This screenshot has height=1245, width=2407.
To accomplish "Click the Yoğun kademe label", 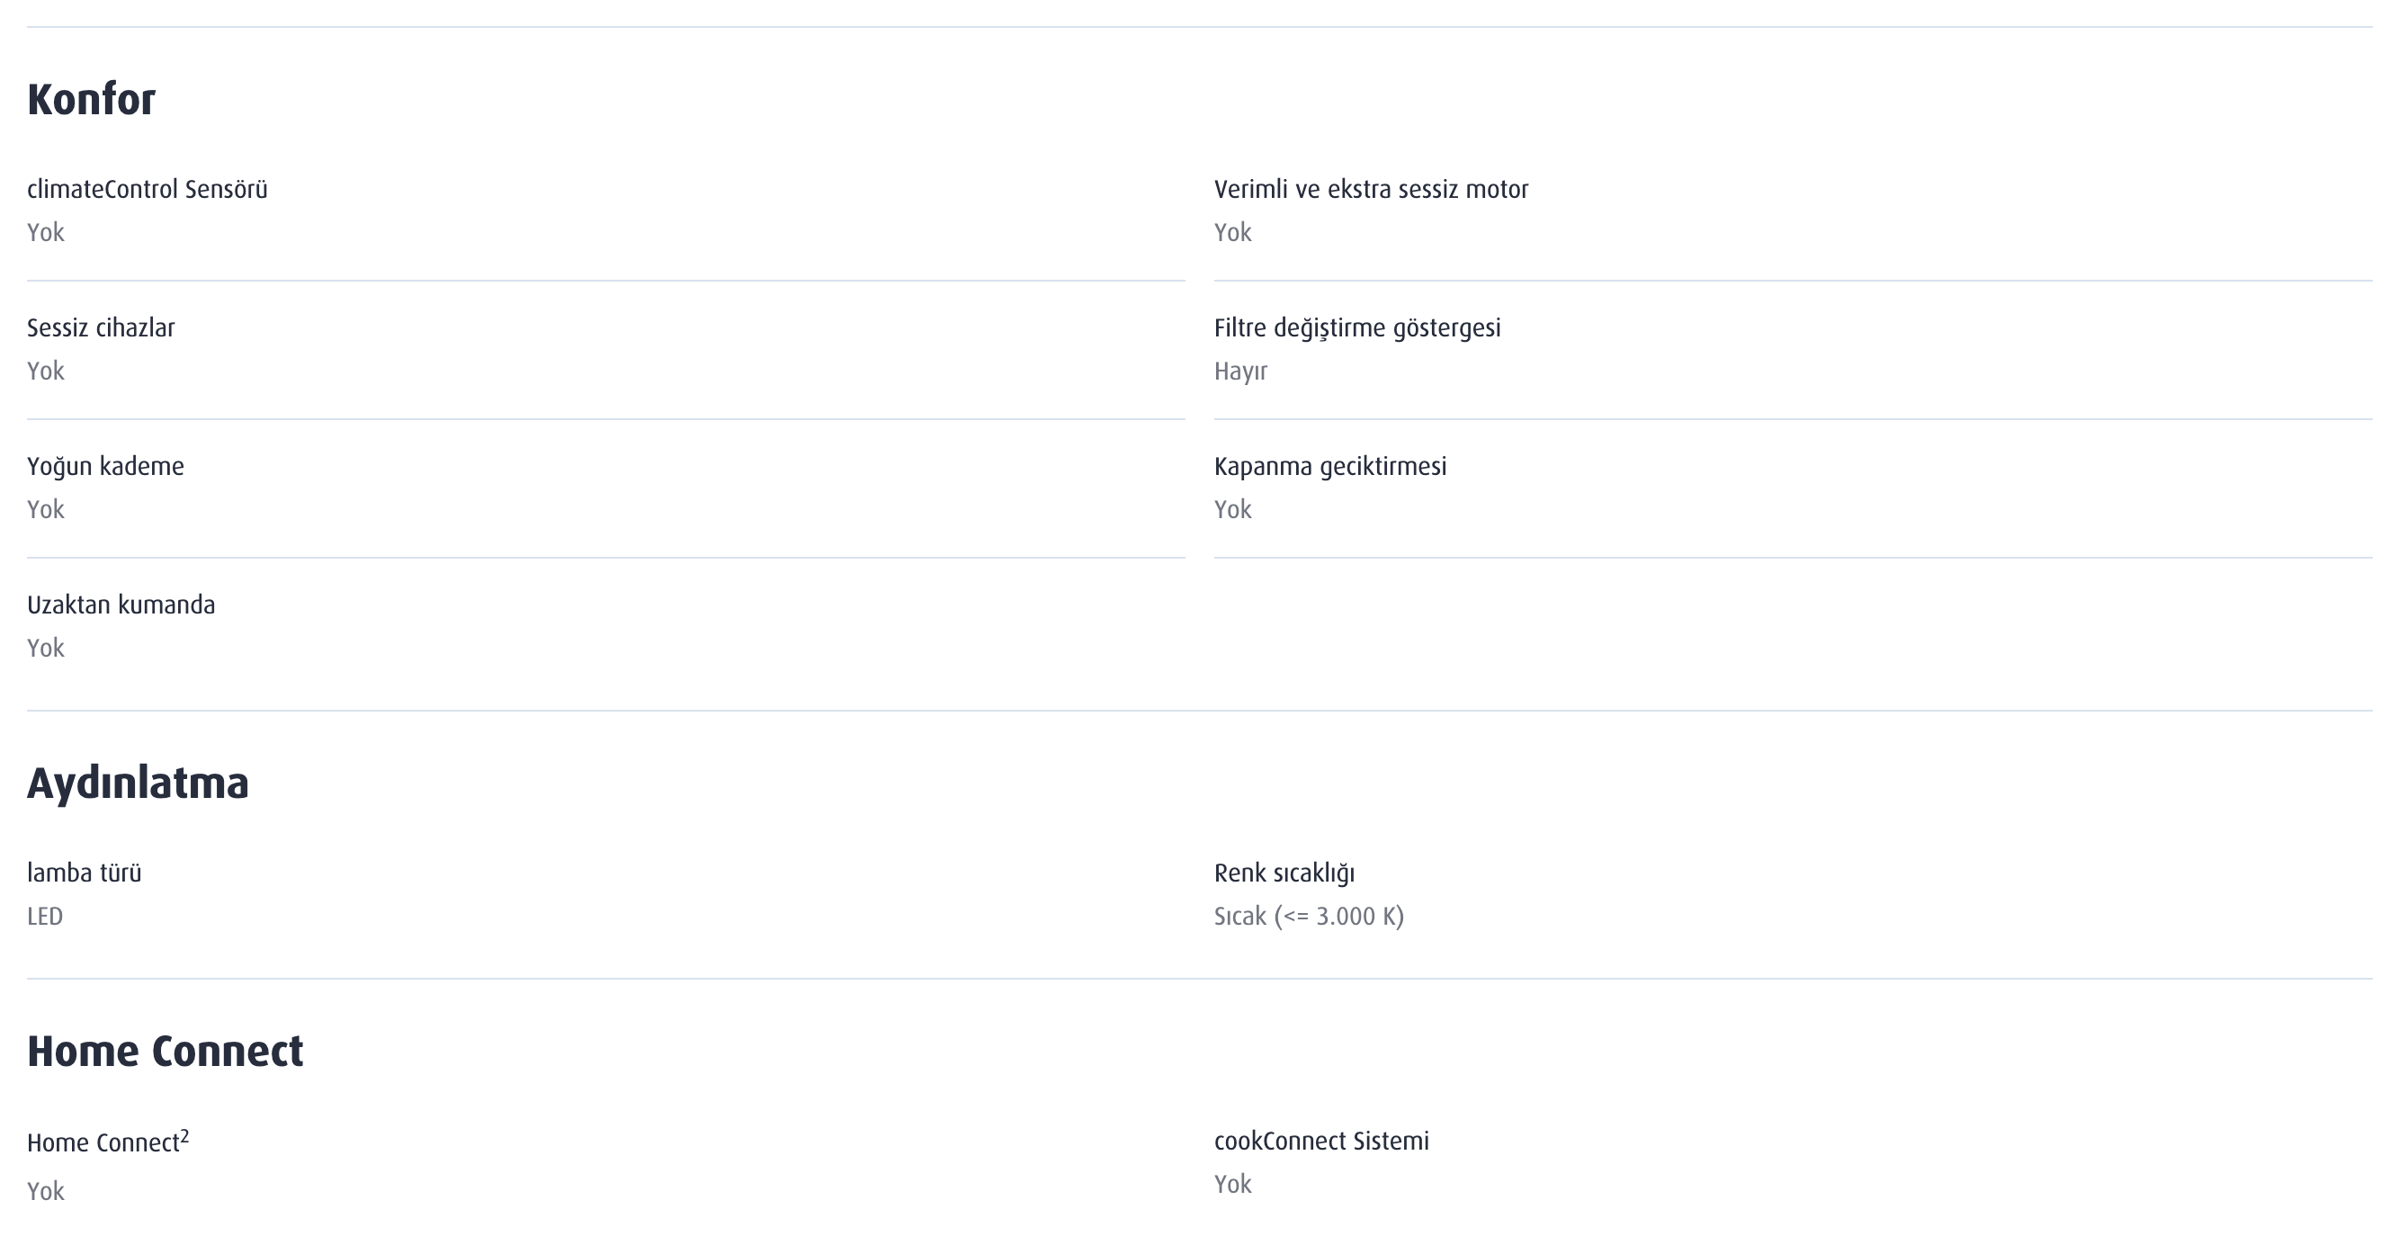I will click(x=104, y=466).
